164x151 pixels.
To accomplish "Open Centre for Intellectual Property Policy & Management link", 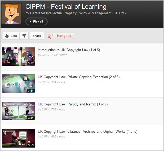I will [x=78, y=13].
